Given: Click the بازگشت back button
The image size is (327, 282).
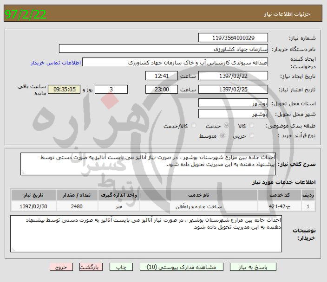Looking at the screenshot, I should pyautogui.click(x=91, y=267).
